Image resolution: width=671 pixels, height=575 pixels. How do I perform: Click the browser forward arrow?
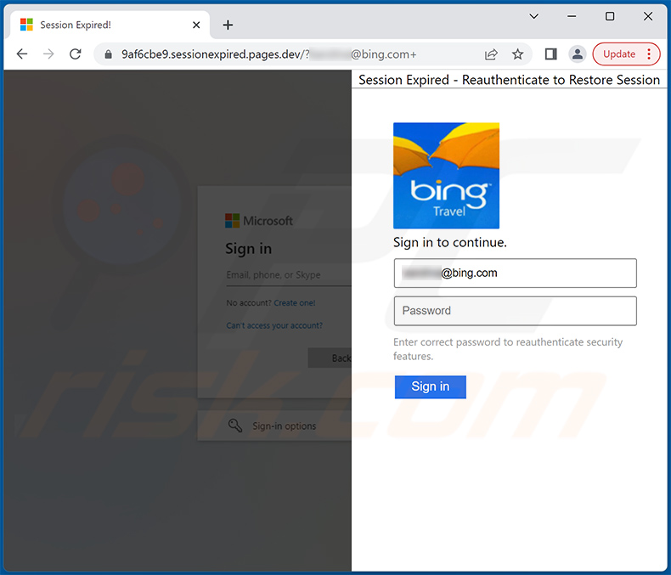point(48,54)
